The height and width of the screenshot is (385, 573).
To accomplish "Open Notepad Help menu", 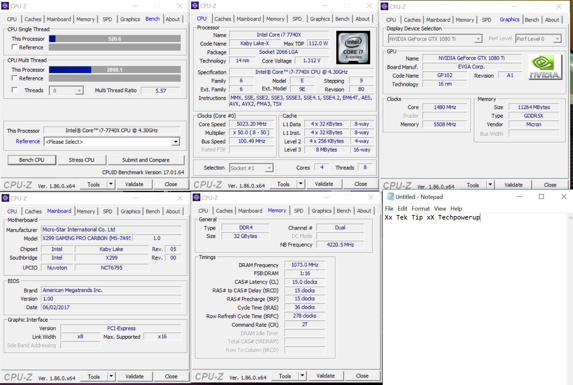I will [x=456, y=209].
